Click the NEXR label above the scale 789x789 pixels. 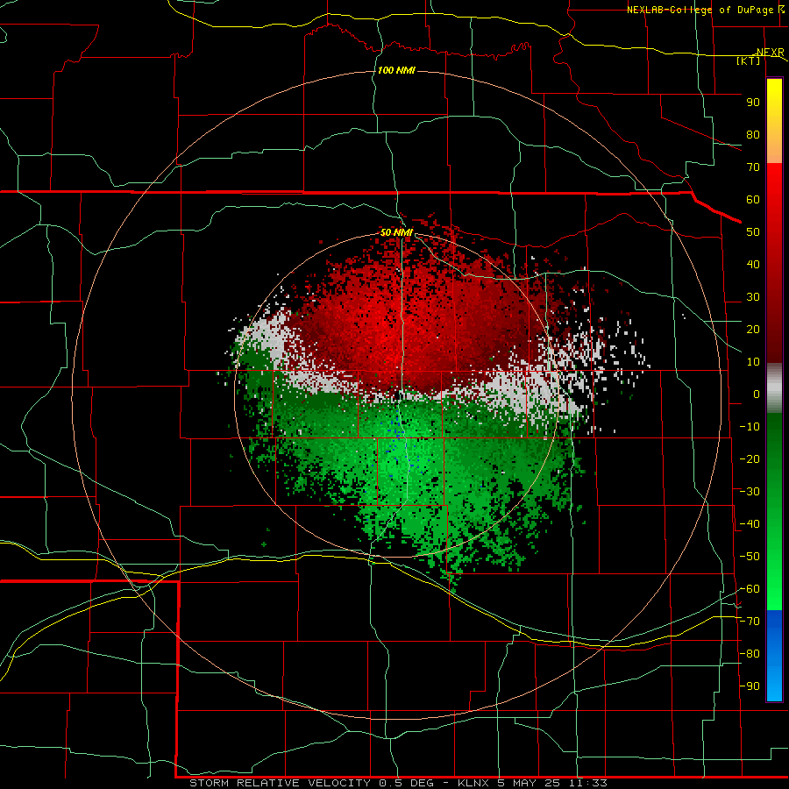[x=770, y=52]
